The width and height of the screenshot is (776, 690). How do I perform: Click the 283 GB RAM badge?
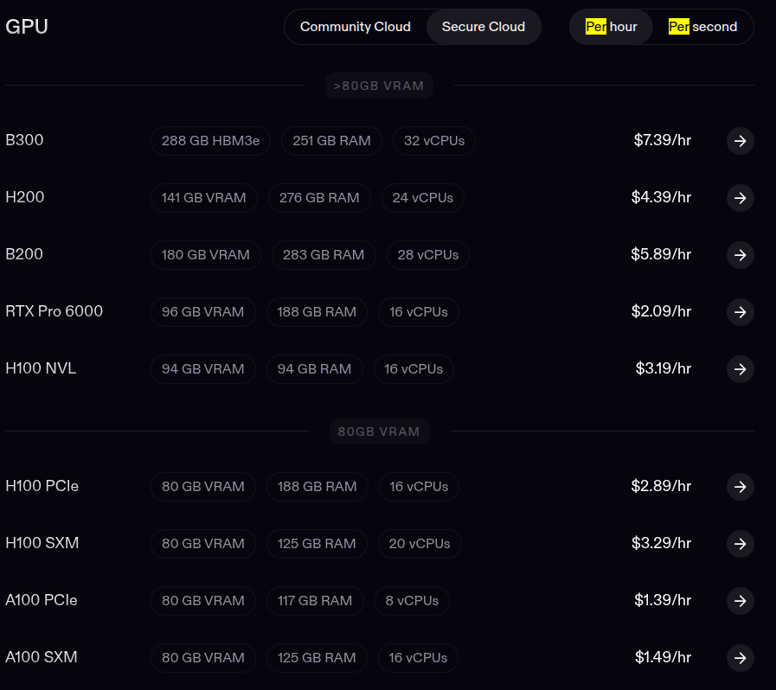click(x=324, y=255)
